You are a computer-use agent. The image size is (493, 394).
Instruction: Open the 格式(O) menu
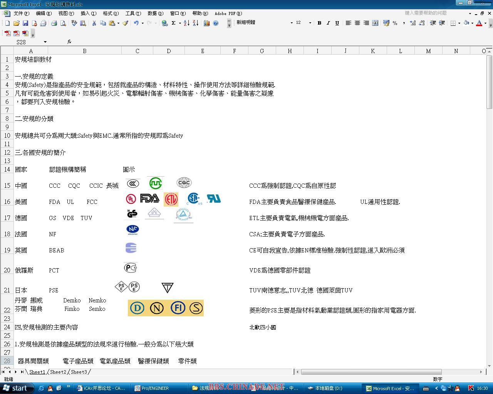tap(111, 13)
